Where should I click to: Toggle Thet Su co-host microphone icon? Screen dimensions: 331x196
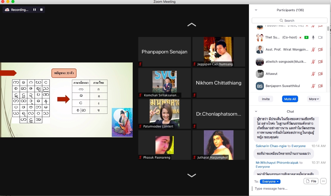(313, 37)
